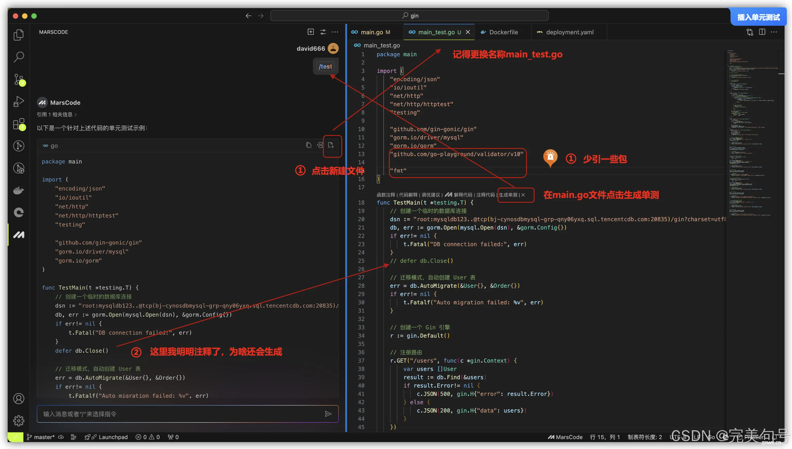Open MarsCode panel more actions menu

pos(335,32)
